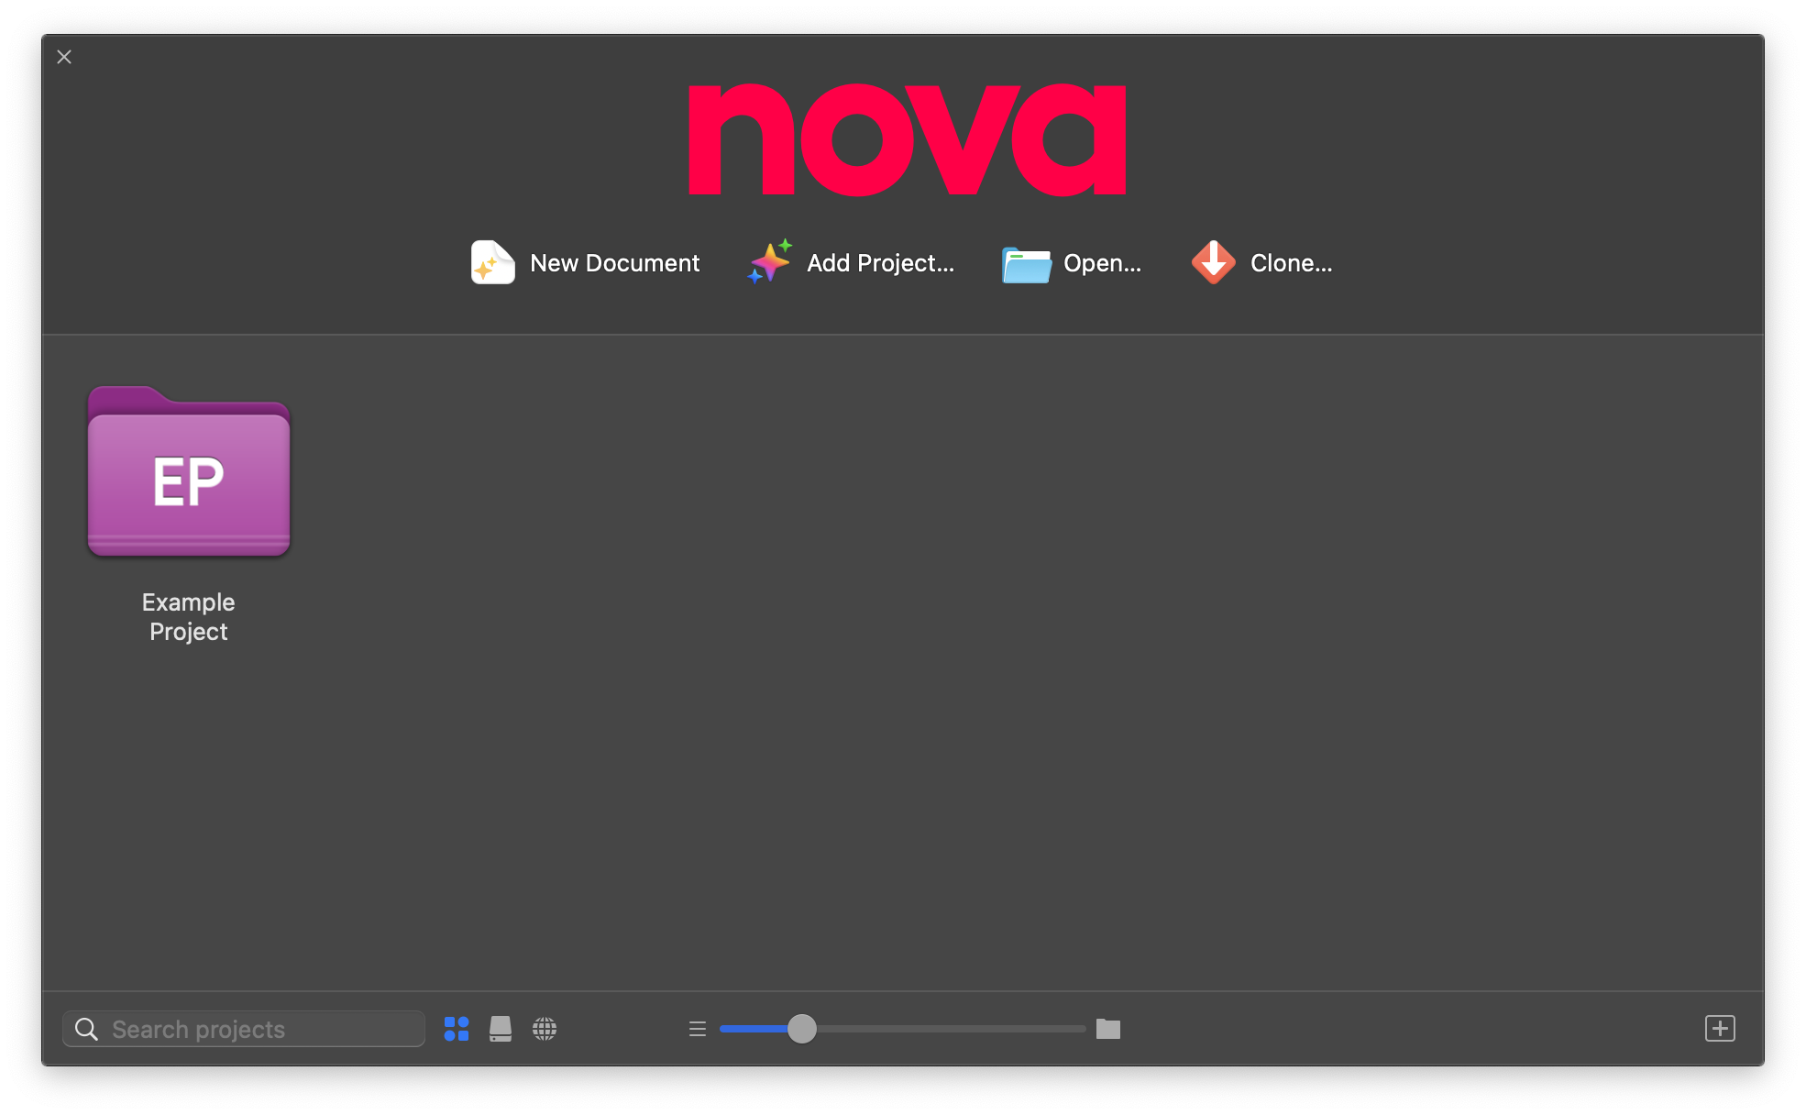Click the large folder size icon
The image size is (1806, 1115).
click(x=1108, y=1029)
